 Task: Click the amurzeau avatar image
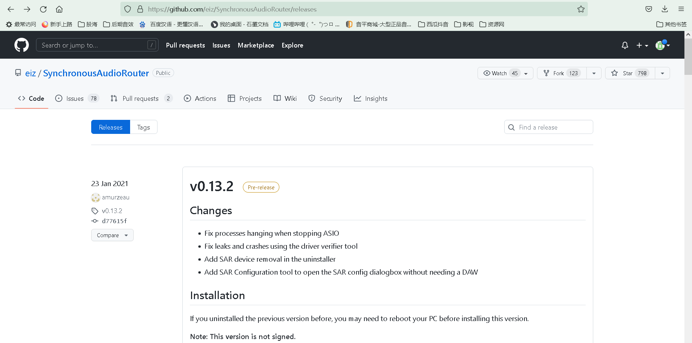[x=96, y=197]
